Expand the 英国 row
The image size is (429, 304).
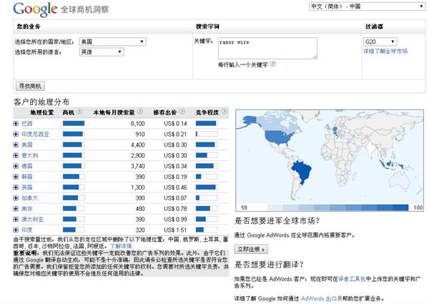pyautogui.click(x=16, y=187)
